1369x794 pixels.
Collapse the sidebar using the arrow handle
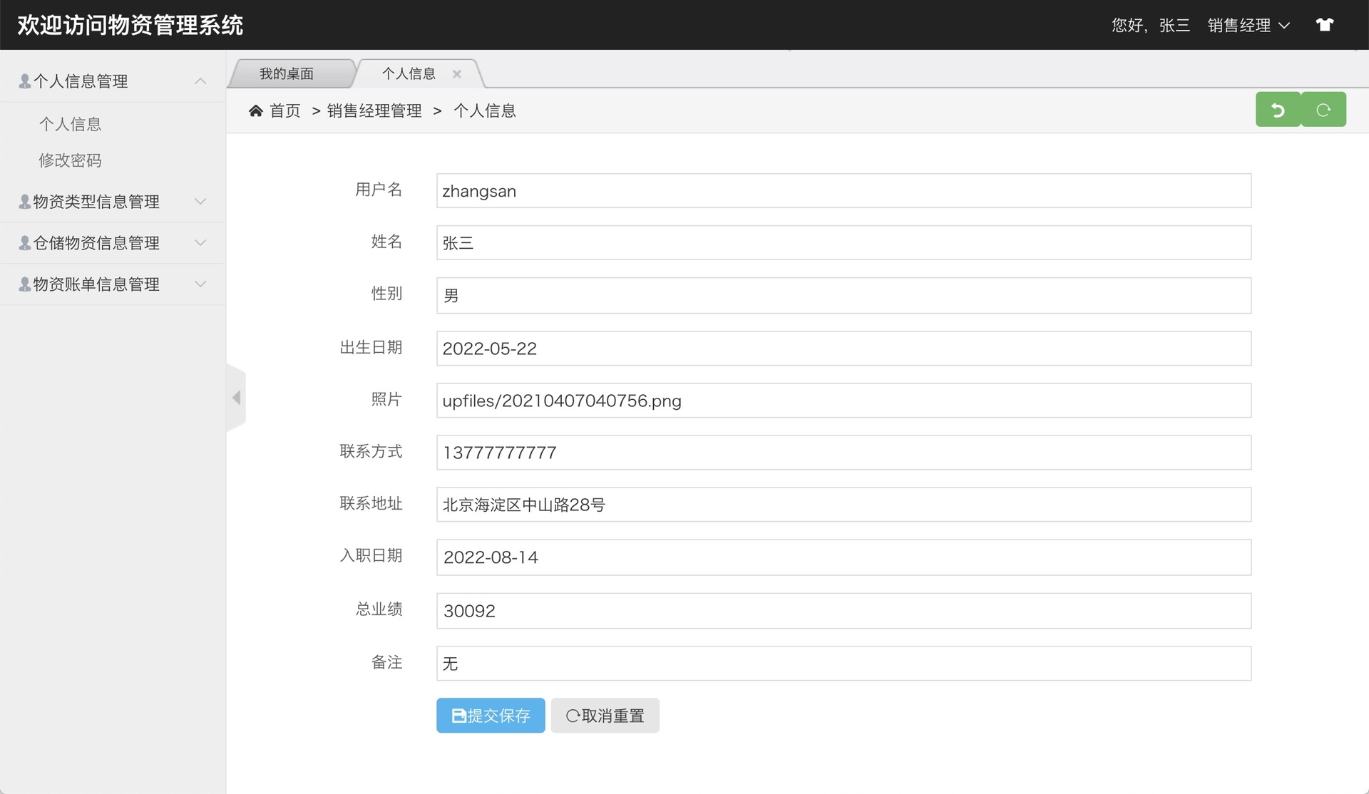(236, 398)
